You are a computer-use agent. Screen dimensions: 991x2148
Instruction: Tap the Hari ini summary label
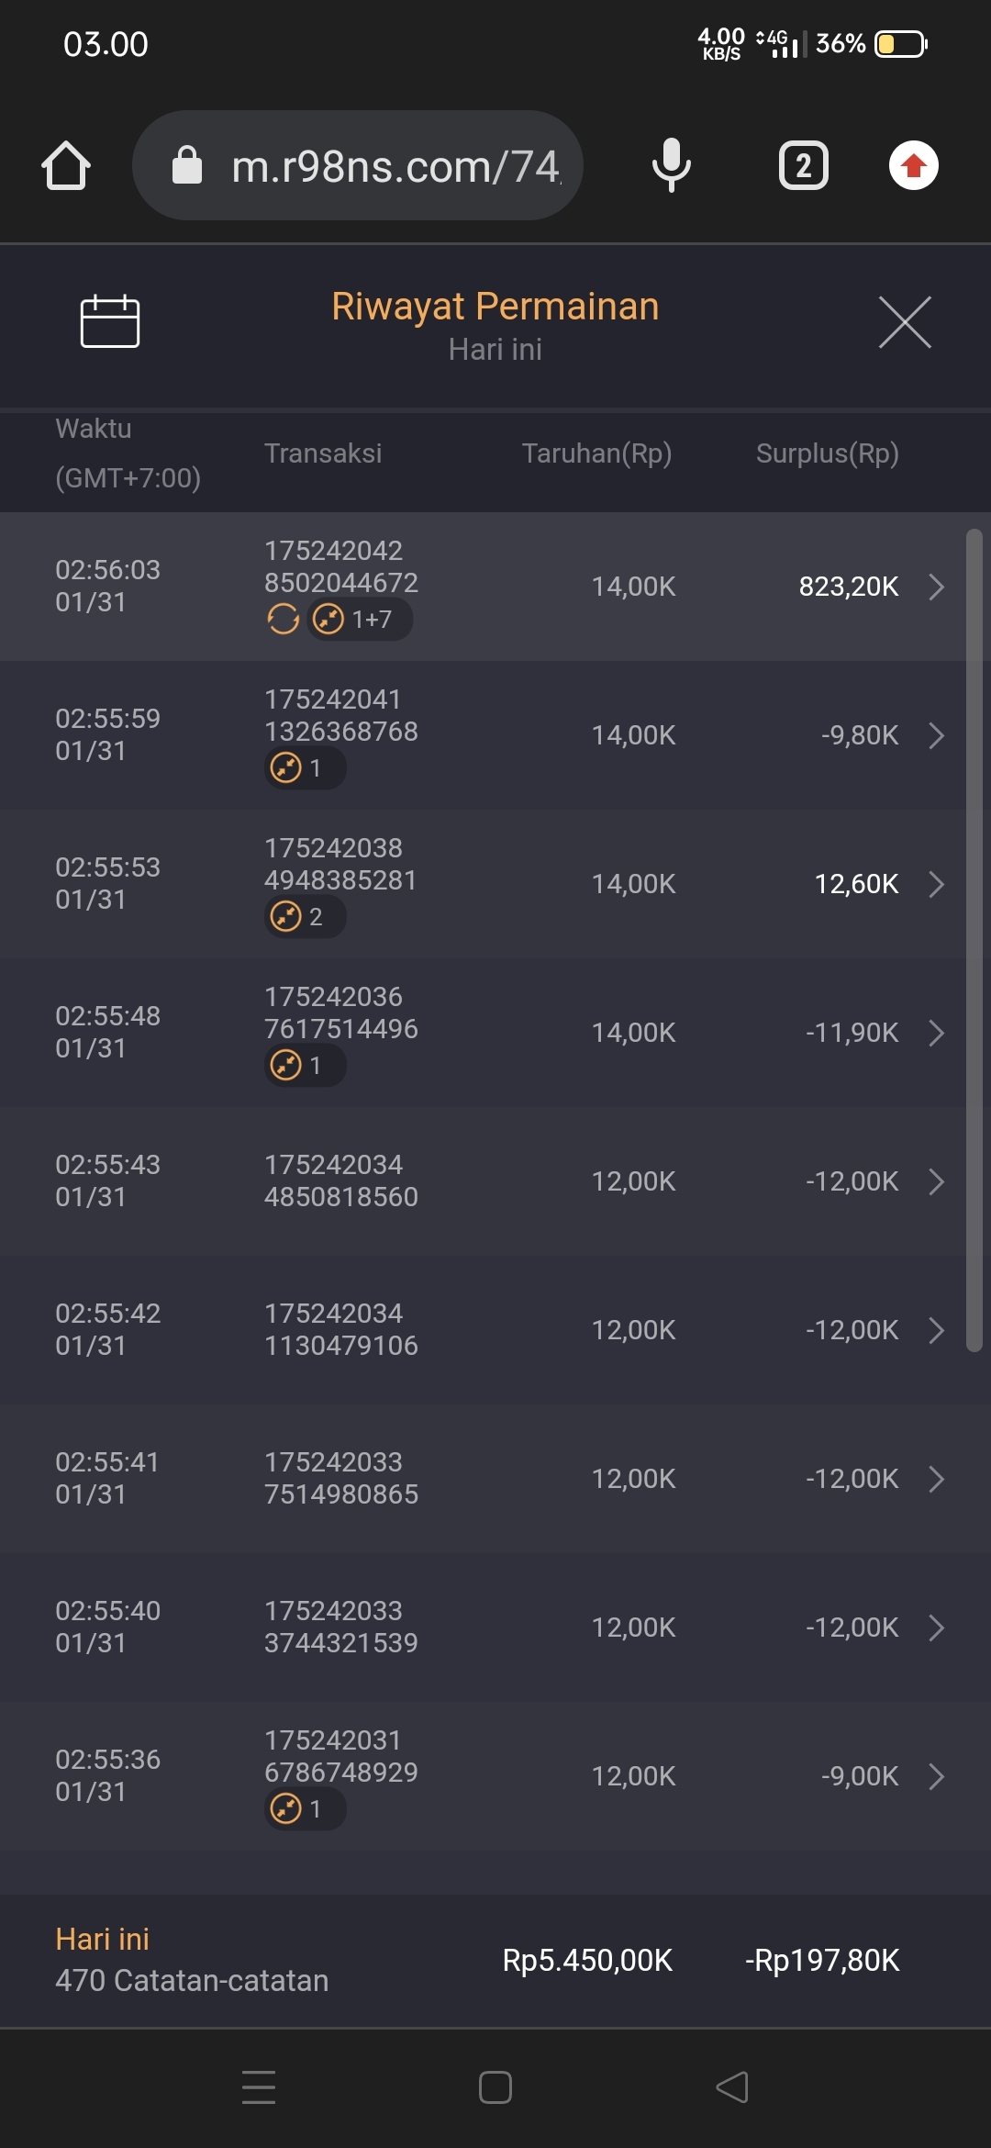click(x=102, y=1939)
